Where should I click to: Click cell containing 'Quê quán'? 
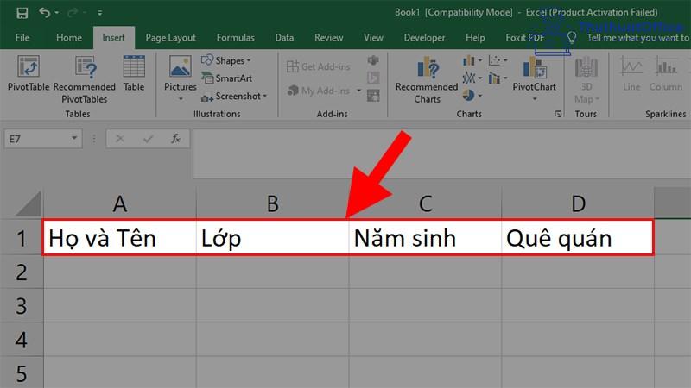click(x=577, y=238)
